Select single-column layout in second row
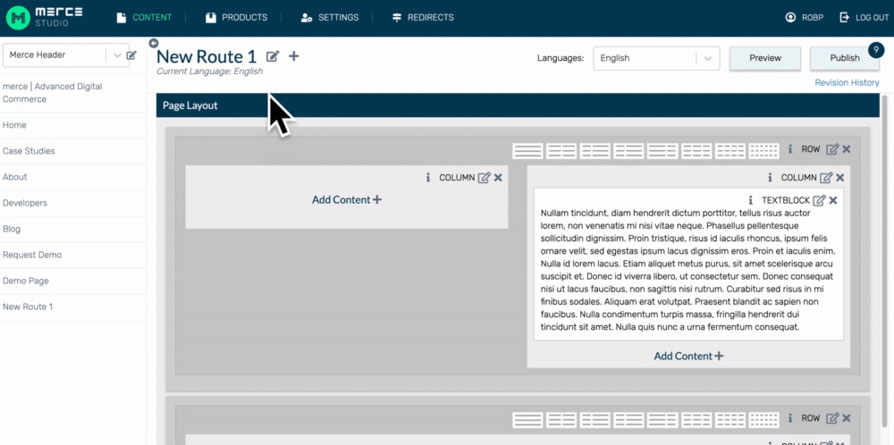 tap(527, 418)
